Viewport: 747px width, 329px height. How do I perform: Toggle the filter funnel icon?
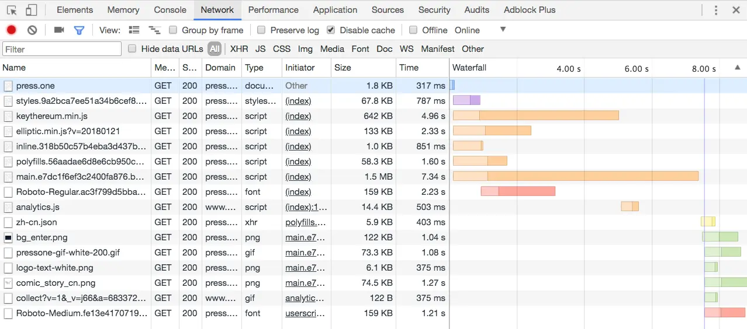point(79,30)
